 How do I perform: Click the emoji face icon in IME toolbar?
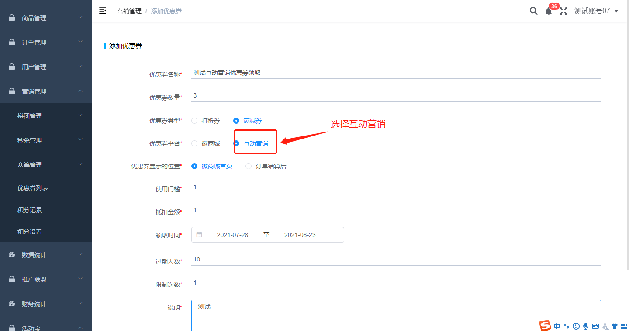click(x=576, y=326)
